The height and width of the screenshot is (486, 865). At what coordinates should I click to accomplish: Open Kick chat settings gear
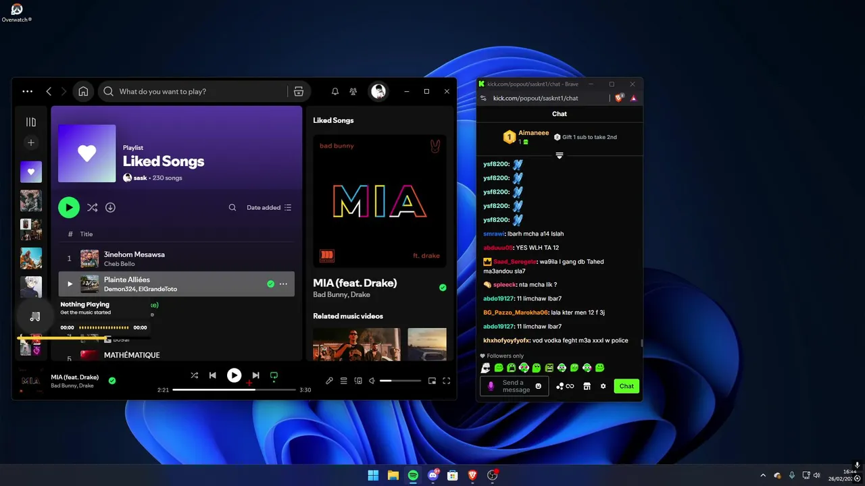(603, 386)
